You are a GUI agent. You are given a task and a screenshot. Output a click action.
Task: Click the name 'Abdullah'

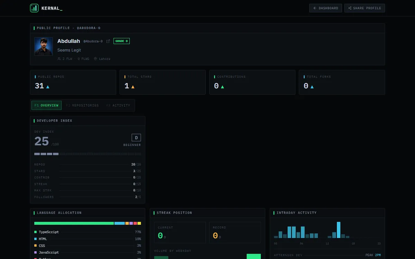click(68, 41)
